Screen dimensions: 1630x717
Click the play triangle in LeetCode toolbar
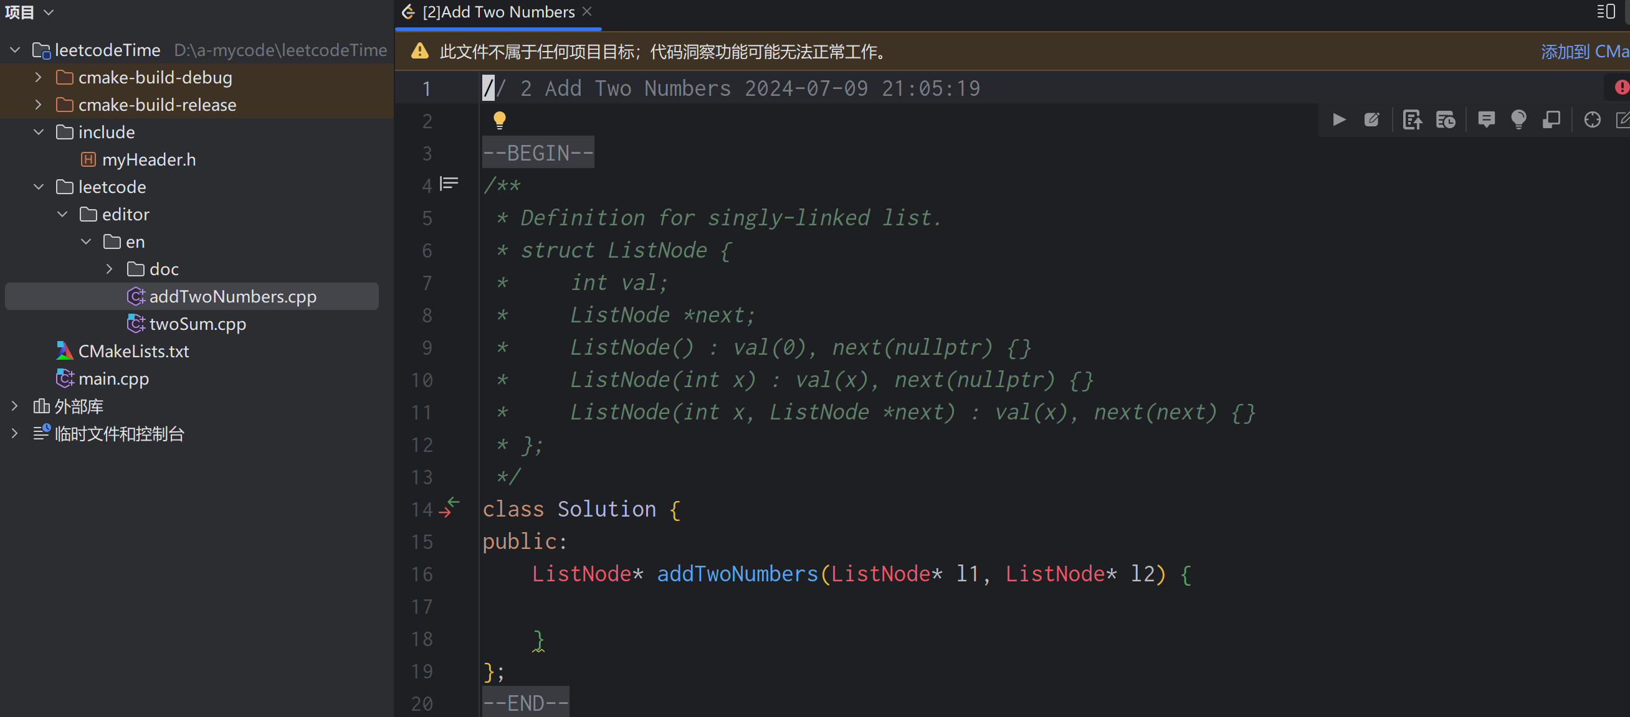point(1339,119)
